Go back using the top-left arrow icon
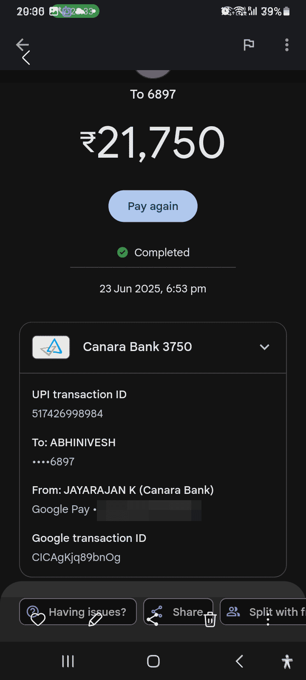306x680 pixels. point(22,45)
